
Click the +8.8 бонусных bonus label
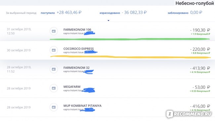[200, 53]
